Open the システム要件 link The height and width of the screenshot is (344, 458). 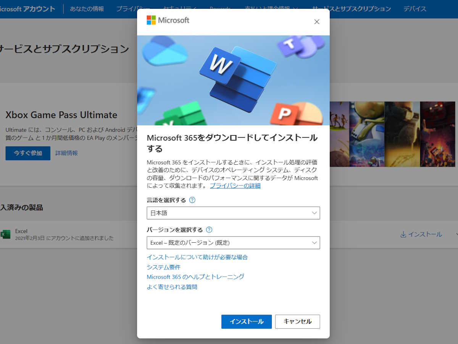click(x=164, y=267)
